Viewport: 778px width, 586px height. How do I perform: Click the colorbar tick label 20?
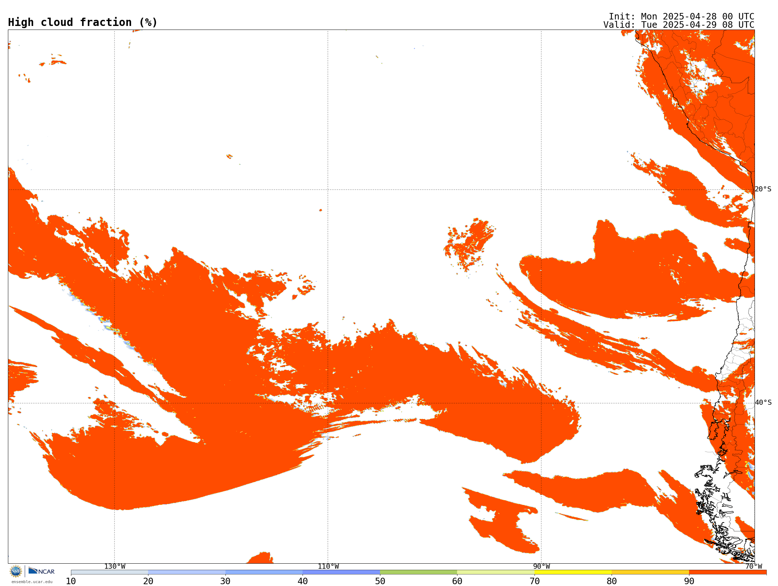(148, 581)
